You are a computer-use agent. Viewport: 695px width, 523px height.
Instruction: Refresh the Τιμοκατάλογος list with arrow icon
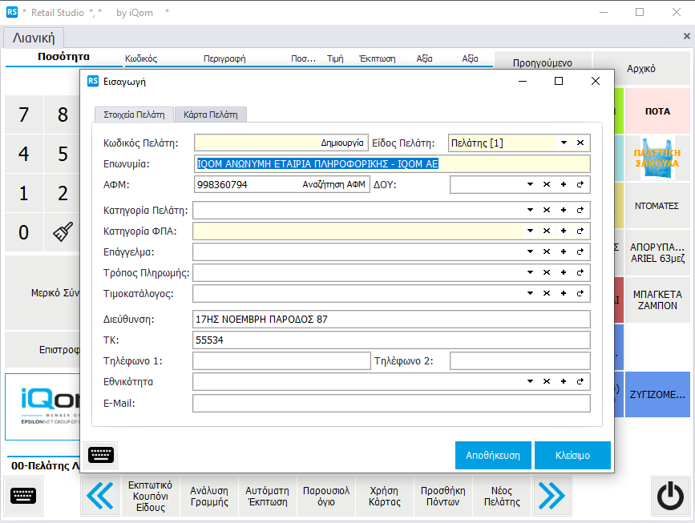tap(580, 293)
